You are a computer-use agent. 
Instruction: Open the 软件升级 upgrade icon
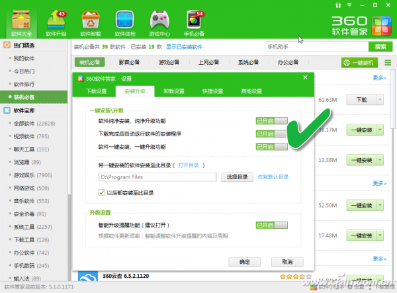56,23
